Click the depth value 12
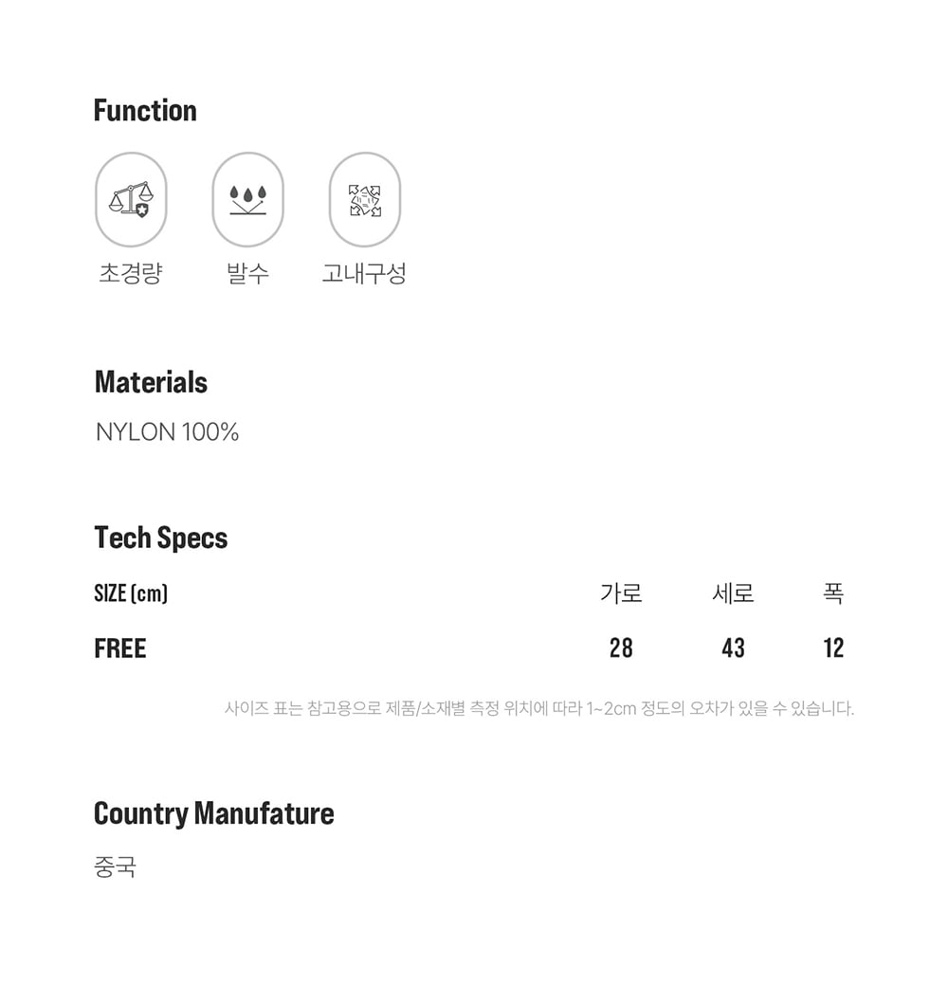 (x=833, y=648)
